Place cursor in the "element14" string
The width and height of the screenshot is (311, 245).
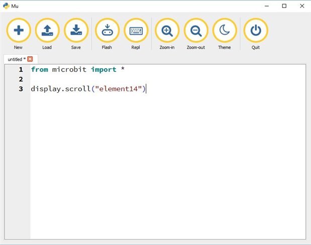pyautogui.click(x=117, y=89)
